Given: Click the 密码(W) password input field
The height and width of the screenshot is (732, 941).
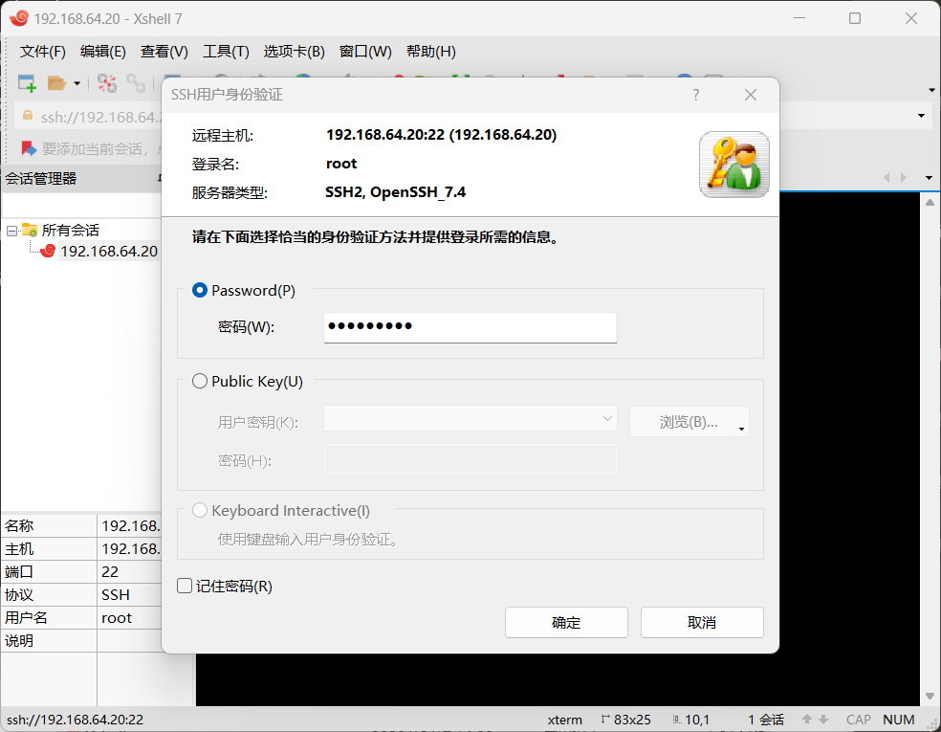Looking at the screenshot, I should pos(470,327).
